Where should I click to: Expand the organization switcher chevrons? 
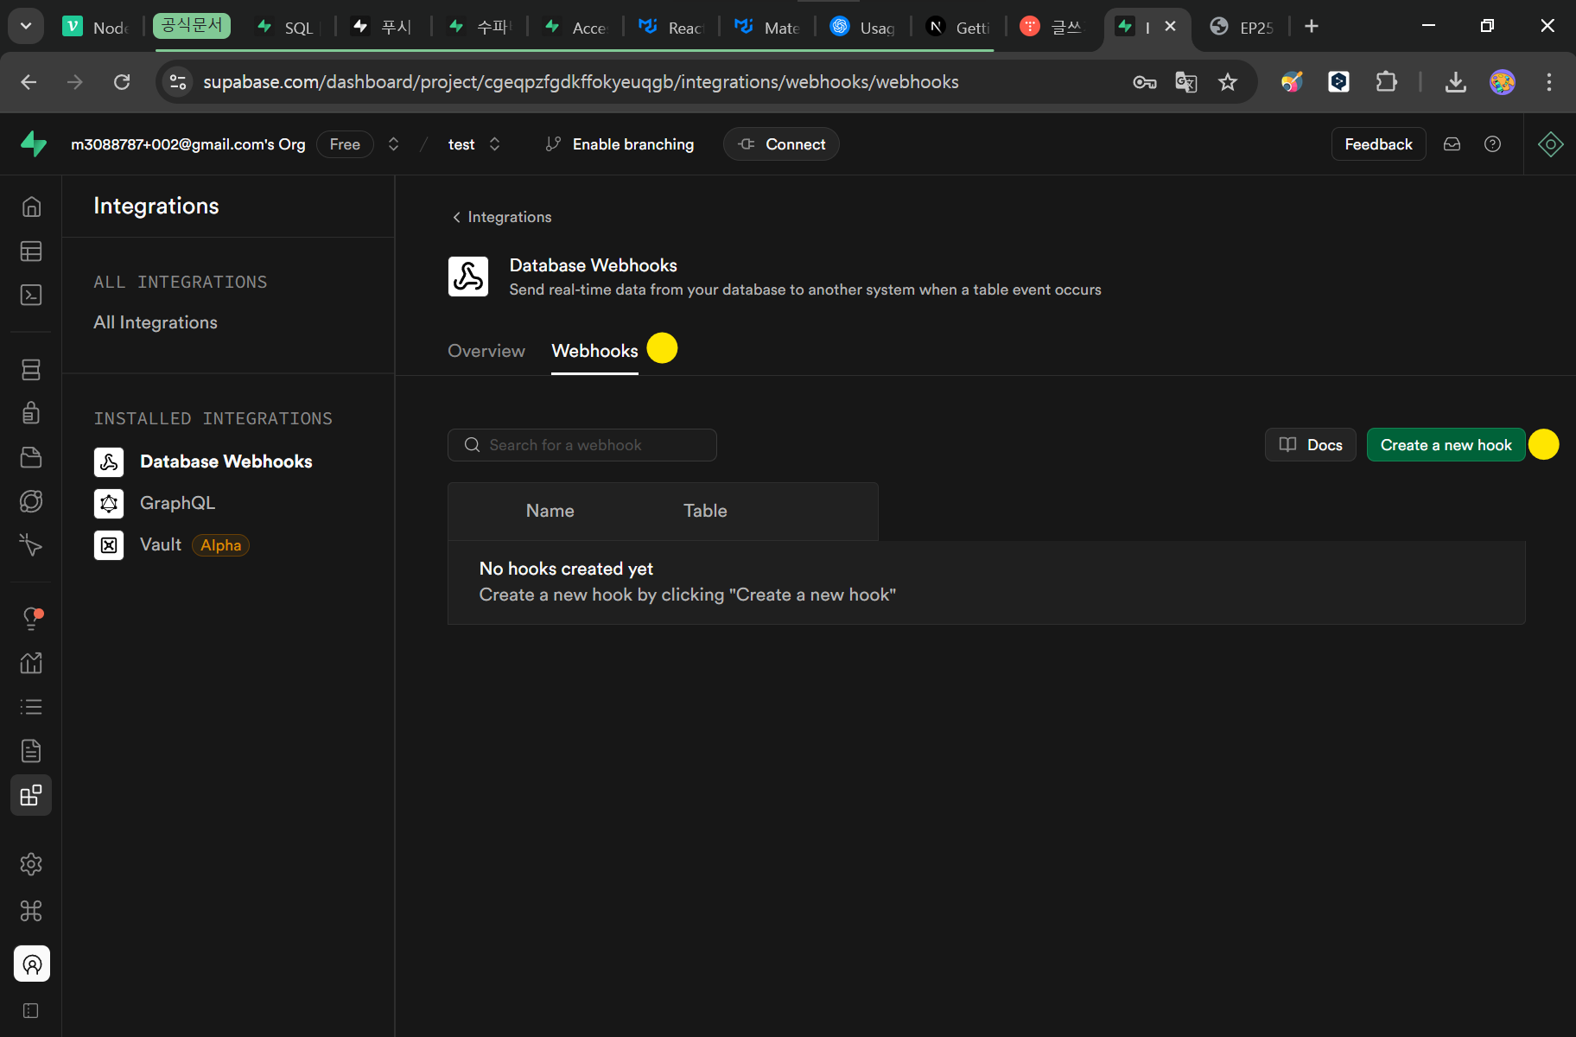pyautogui.click(x=394, y=144)
